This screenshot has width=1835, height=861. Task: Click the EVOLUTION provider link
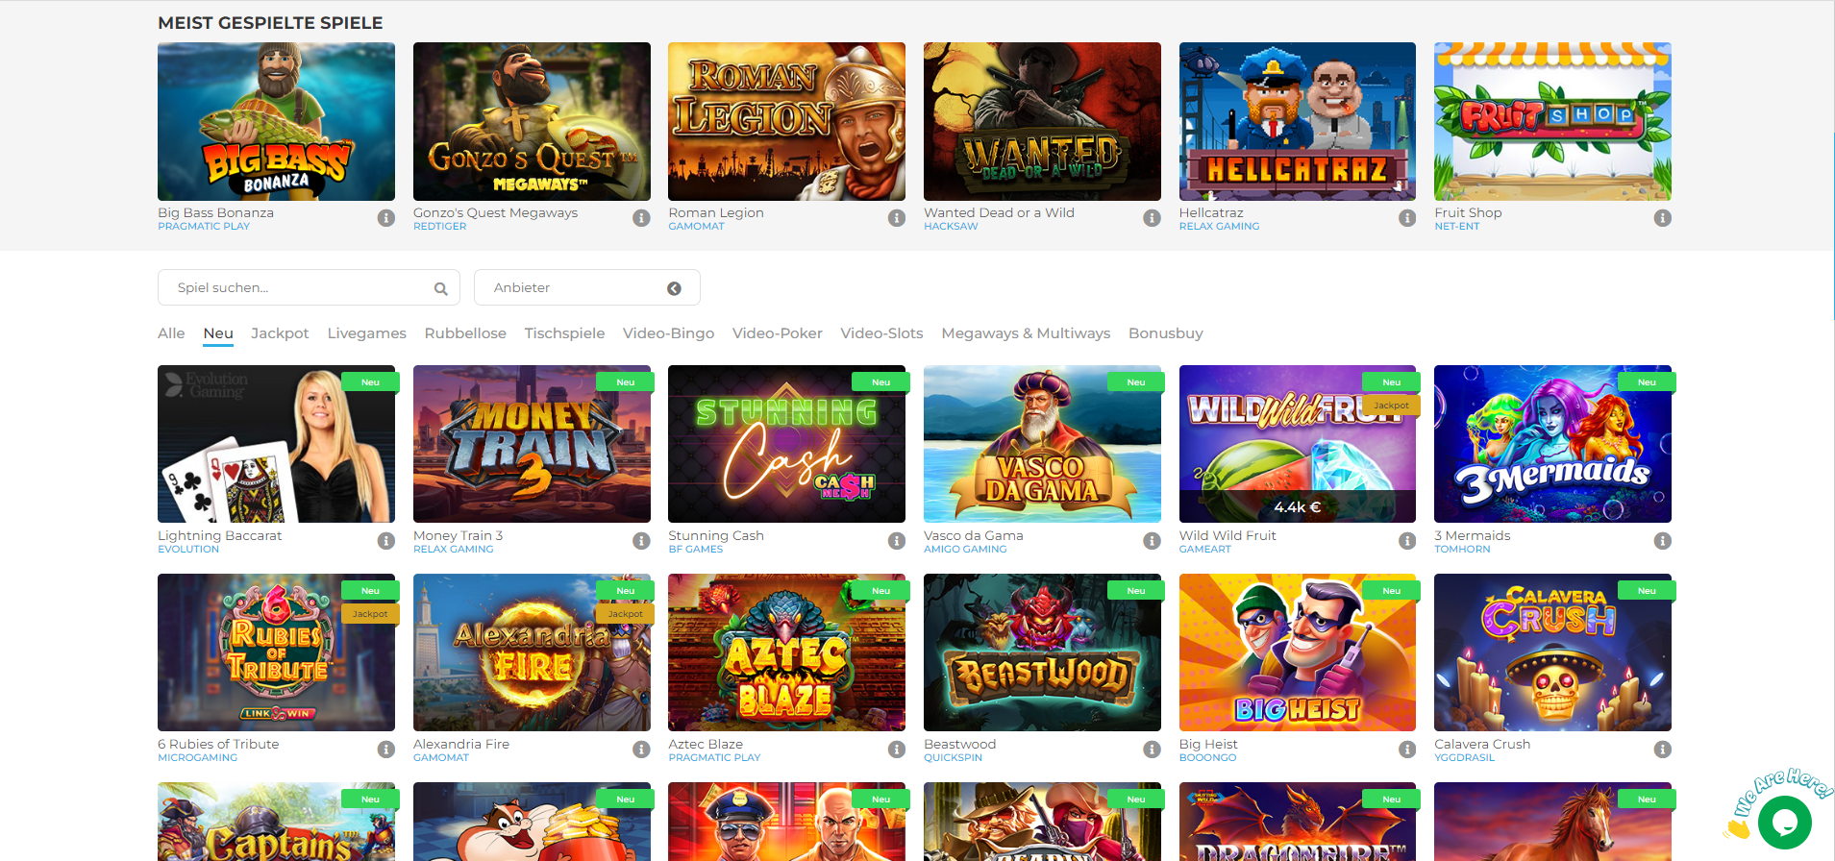click(x=188, y=550)
